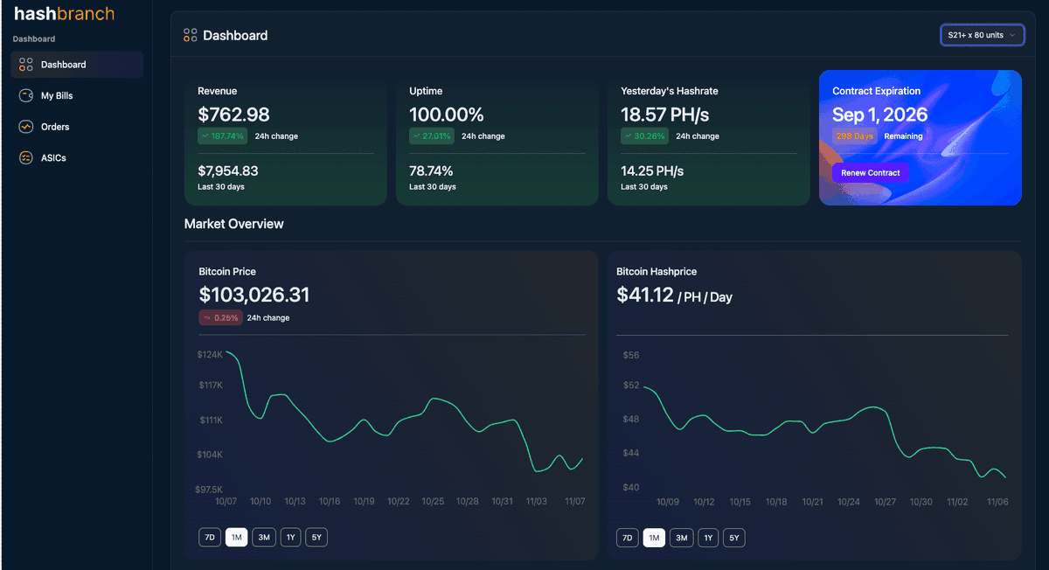The image size is (1049, 570).
Task: Switch Bitcoin Price chart to 7D view
Action: pos(210,537)
